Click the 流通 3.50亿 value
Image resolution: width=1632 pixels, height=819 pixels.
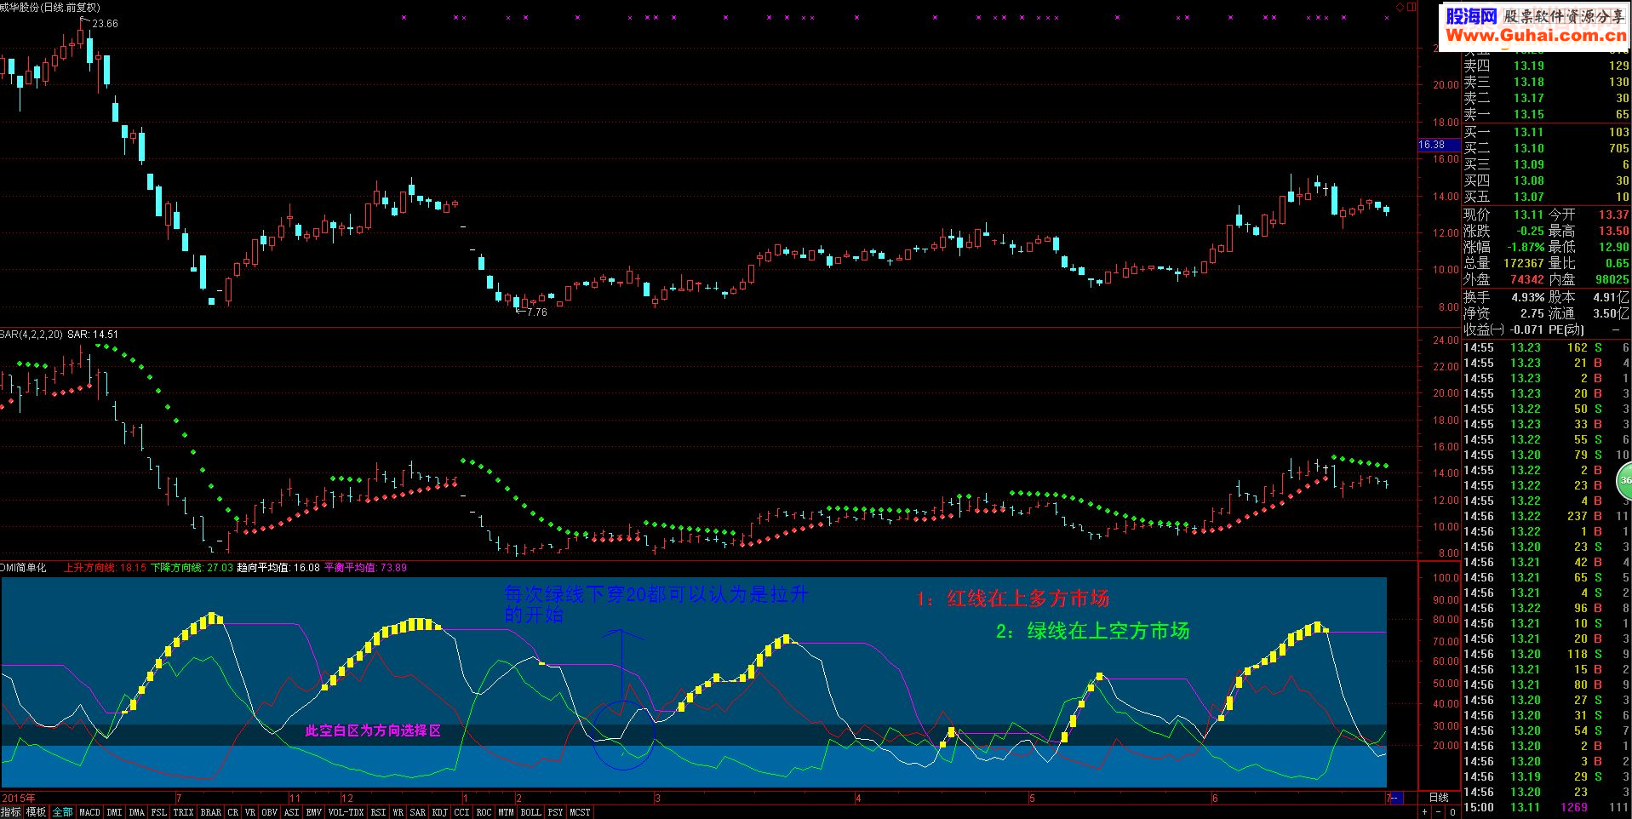point(1610,313)
